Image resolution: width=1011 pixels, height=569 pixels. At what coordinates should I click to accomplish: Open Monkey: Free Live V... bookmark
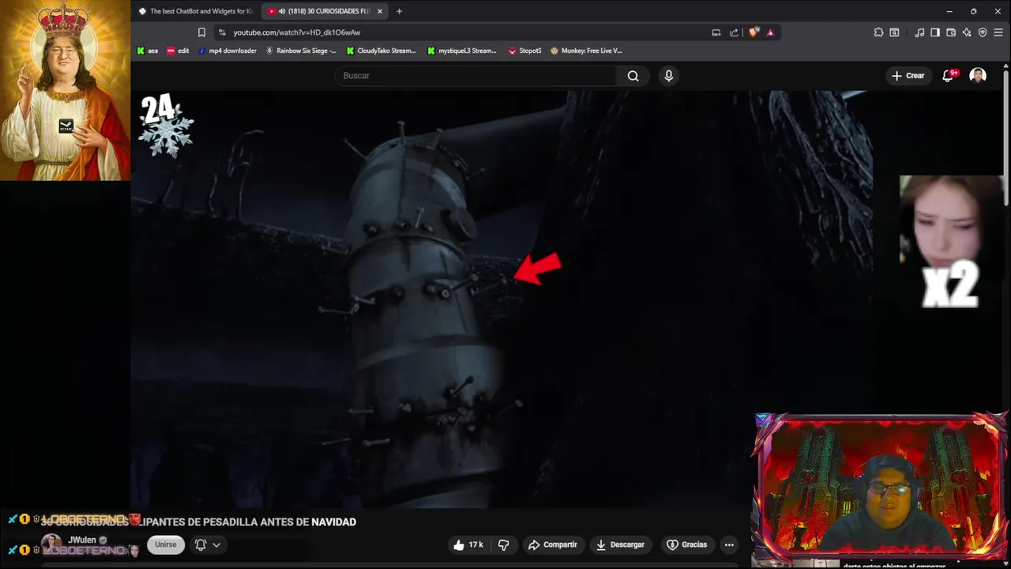click(x=586, y=51)
